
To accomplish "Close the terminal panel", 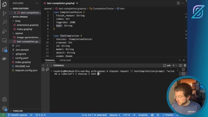I will coord(184,60).
